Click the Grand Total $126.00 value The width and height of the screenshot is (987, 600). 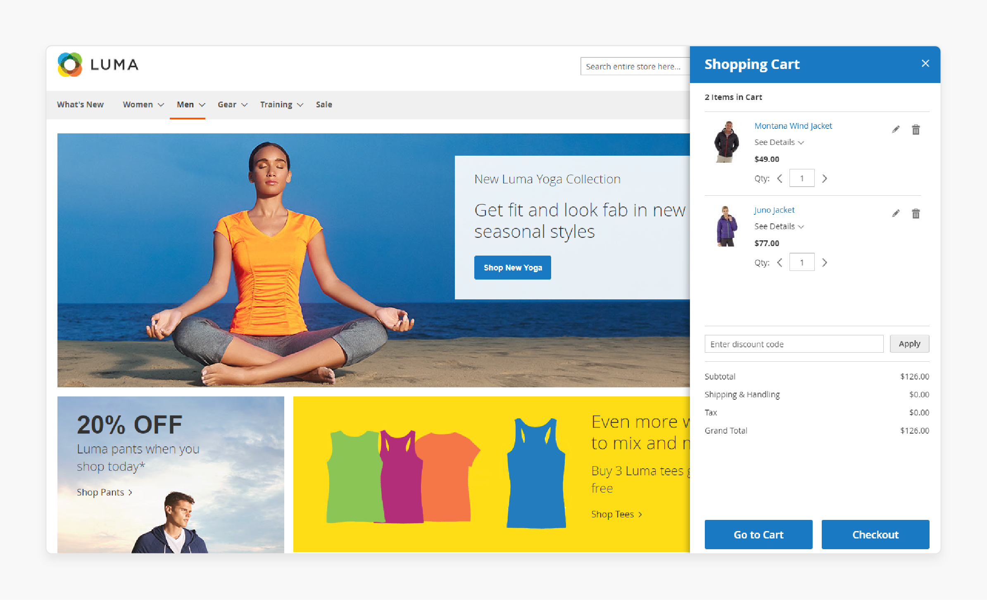click(914, 431)
